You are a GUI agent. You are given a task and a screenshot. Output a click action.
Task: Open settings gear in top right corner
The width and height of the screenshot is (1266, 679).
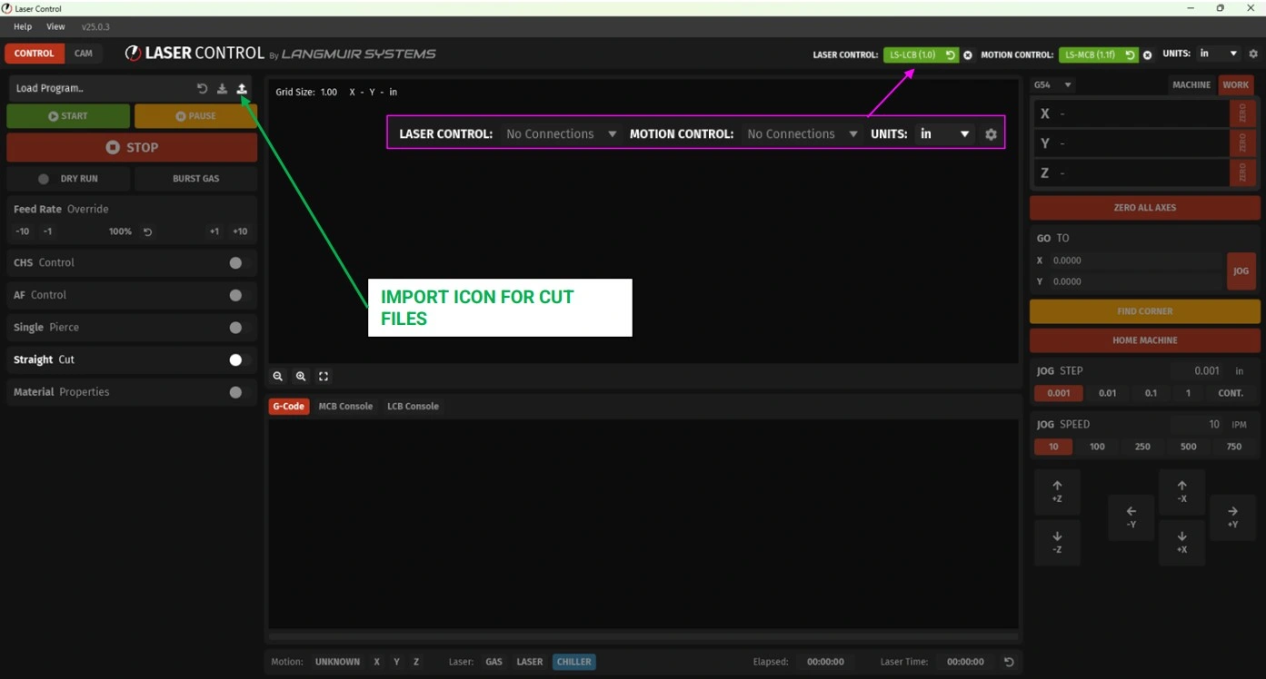click(1253, 54)
